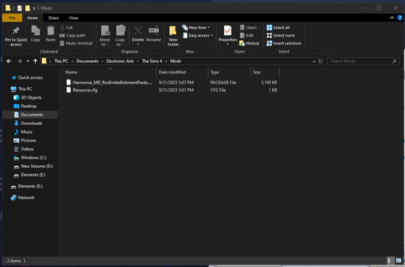Open Windows (C:) drive
The image size is (405, 267).
pos(34,158)
